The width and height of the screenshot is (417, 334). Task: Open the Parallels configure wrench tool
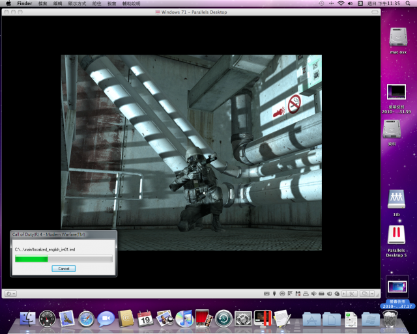click(x=352, y=294)
